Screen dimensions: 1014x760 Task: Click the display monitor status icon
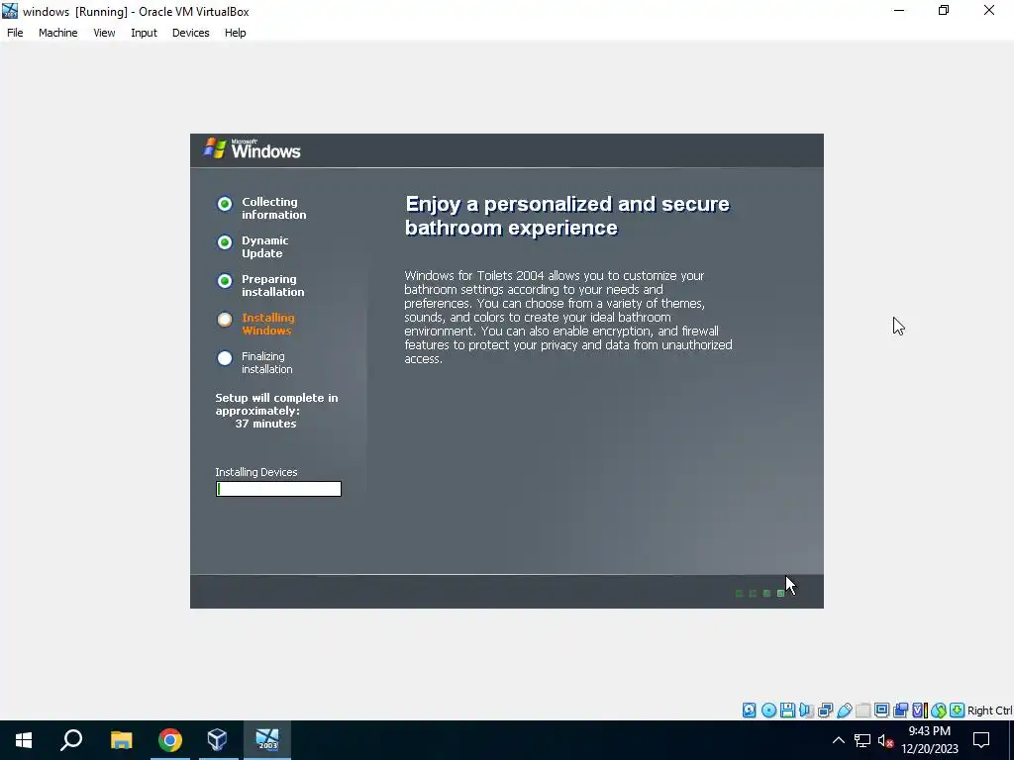pos(881,711)
